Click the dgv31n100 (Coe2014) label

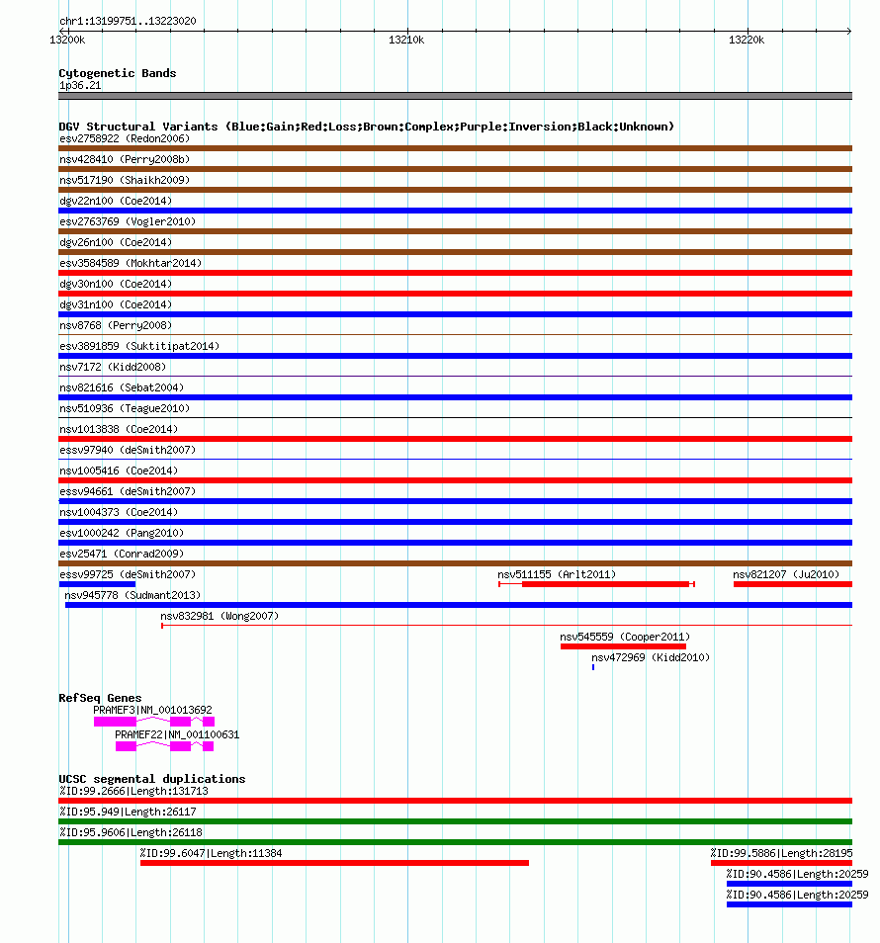[x=116, y=304]
